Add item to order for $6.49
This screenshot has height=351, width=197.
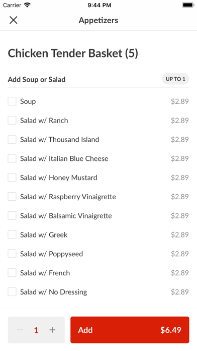coord(130,330)
